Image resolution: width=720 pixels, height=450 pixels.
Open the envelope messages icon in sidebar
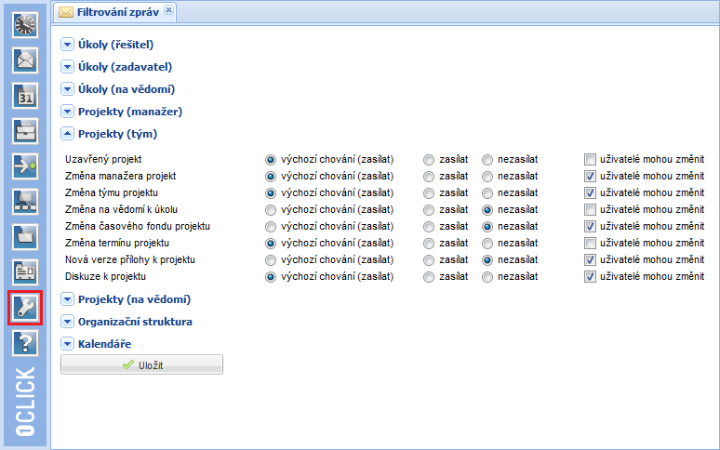tap(24, 60)
